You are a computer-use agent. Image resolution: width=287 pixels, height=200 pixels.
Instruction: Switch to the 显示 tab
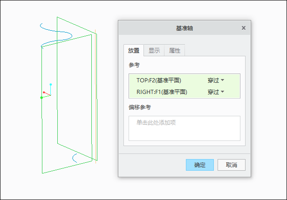154,50
